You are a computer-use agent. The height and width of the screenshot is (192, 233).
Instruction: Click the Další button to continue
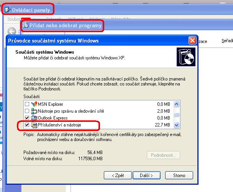click(146, 176)
